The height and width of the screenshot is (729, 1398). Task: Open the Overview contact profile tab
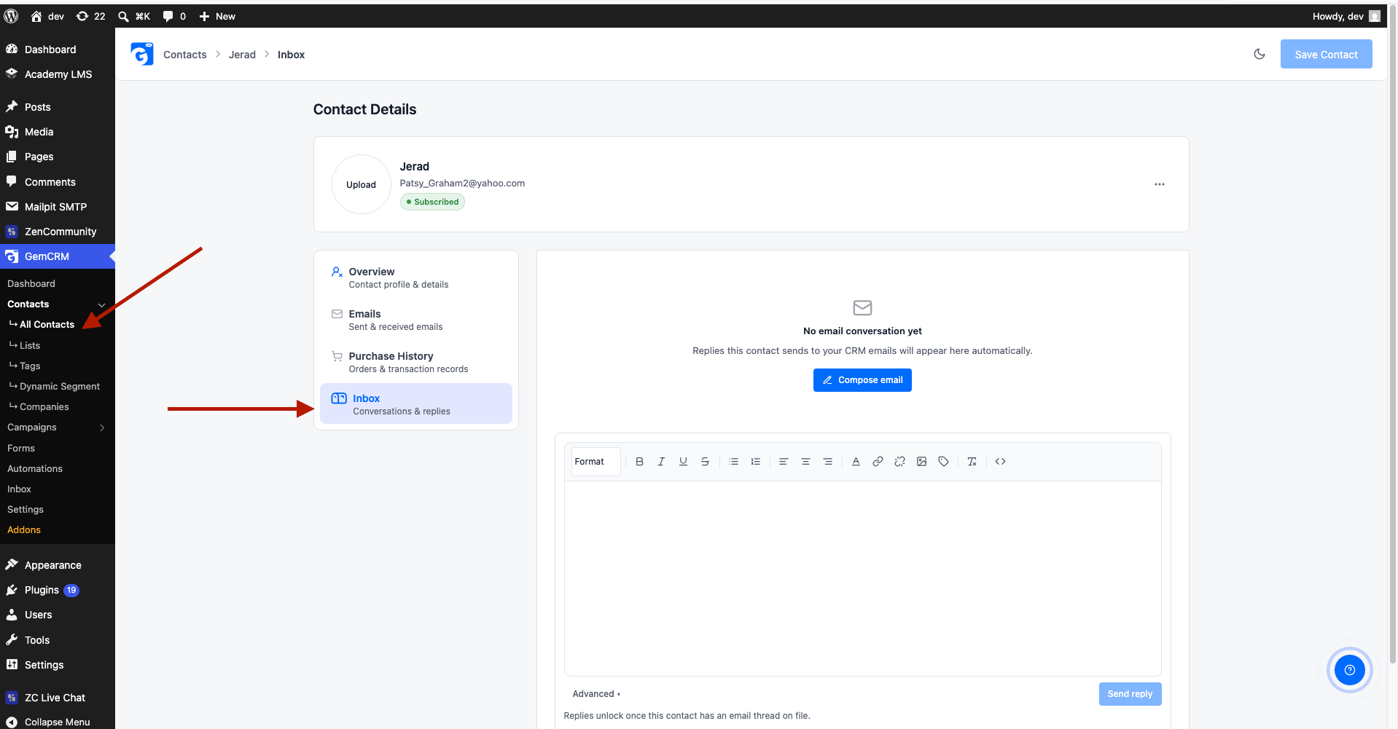tap(416, 277)
